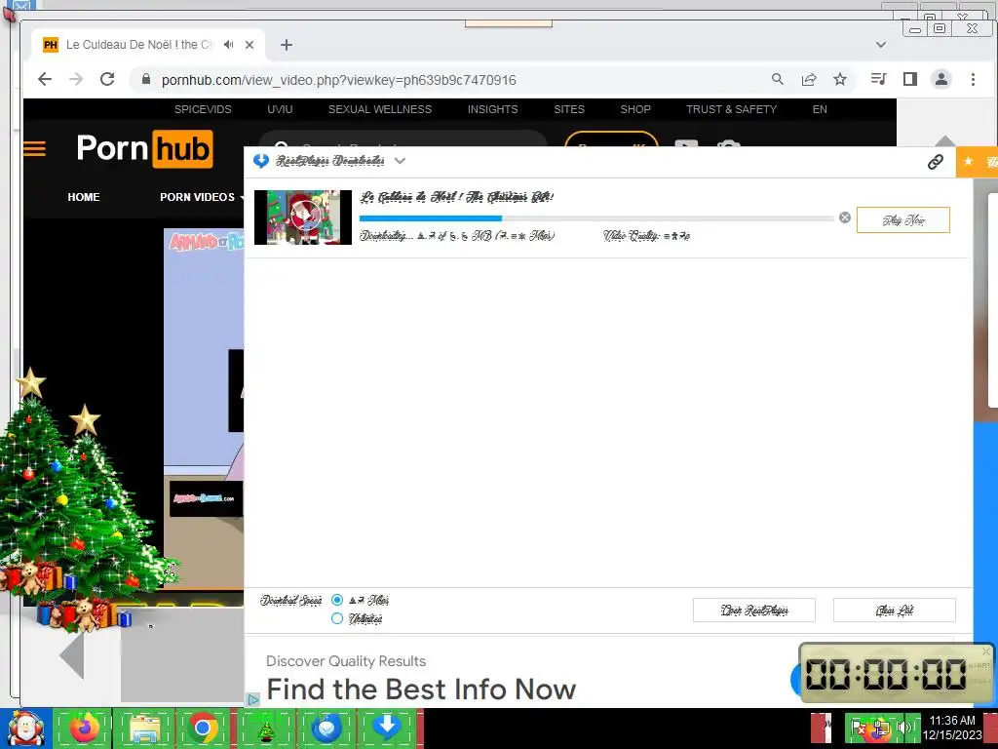Click the Open RealPlayer button
Image resolution: width=998 pixels, height=749 pixels.
754,611
